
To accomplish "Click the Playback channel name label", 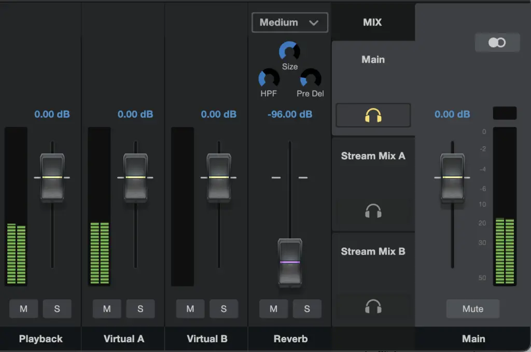I will [40, 339].
